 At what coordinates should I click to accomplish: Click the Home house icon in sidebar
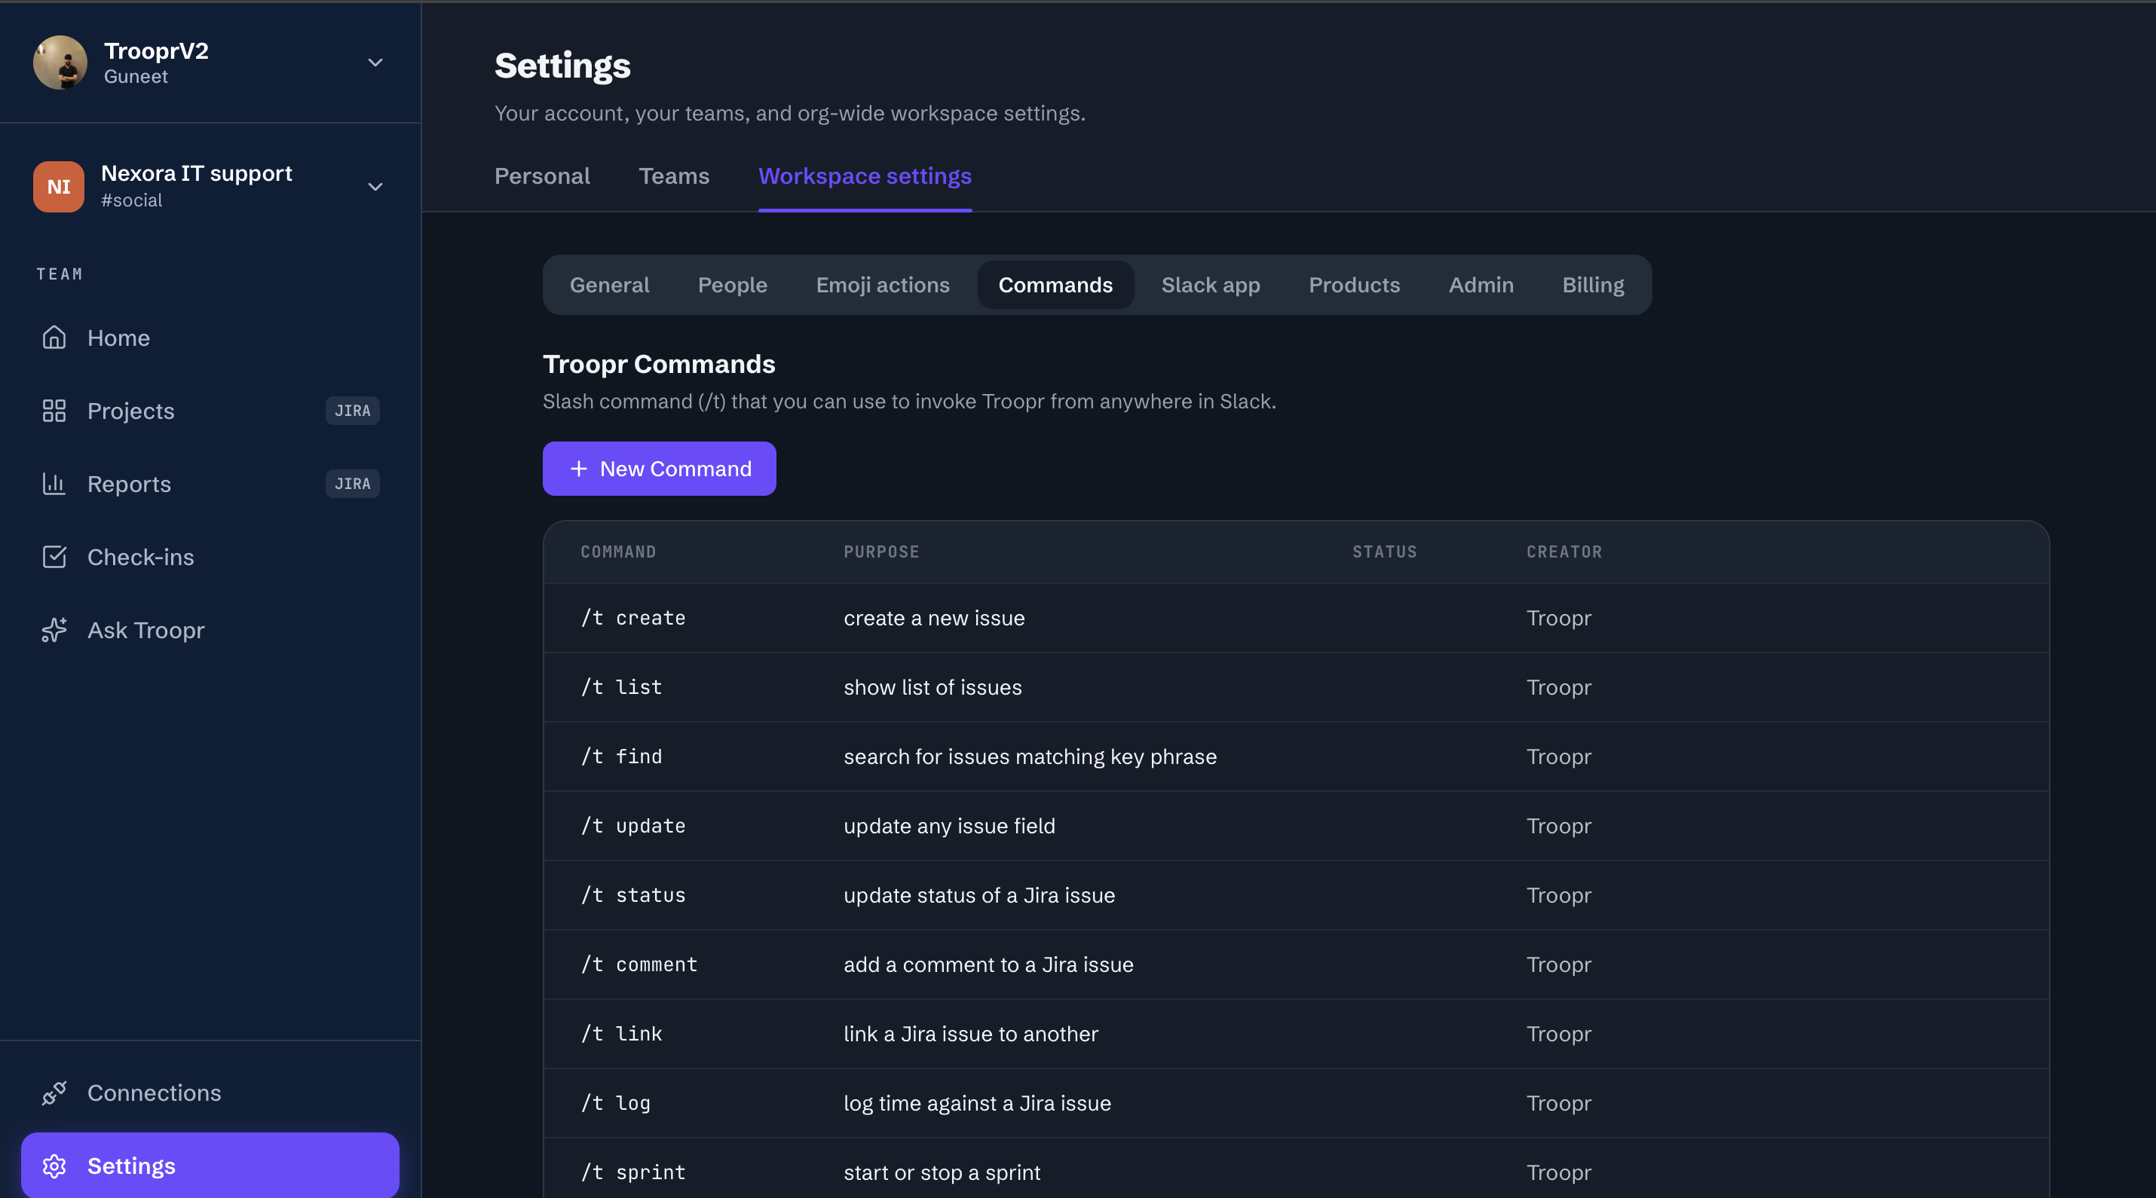click(x=54, y=337)
